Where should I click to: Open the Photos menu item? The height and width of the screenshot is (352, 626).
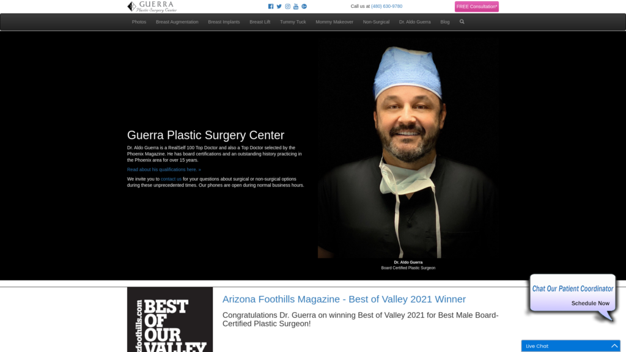(139, 22)
